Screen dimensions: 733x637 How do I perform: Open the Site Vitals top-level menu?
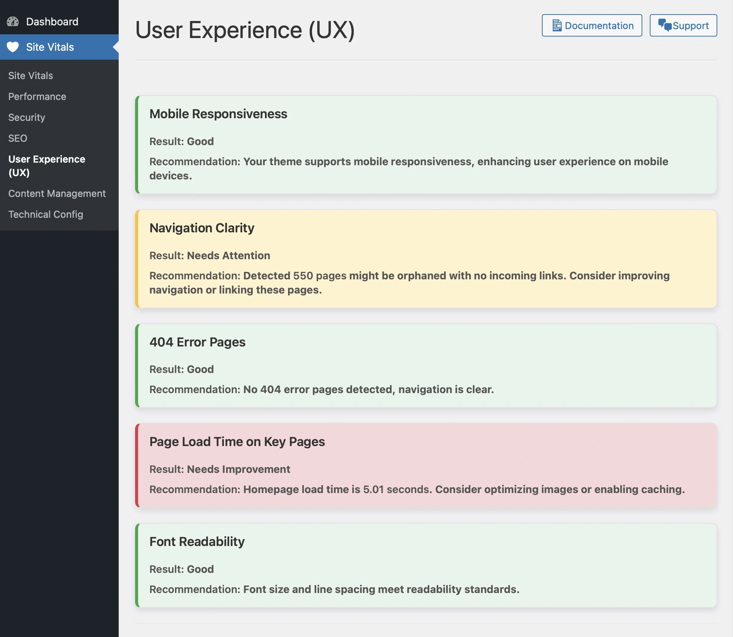click(59, 47)
